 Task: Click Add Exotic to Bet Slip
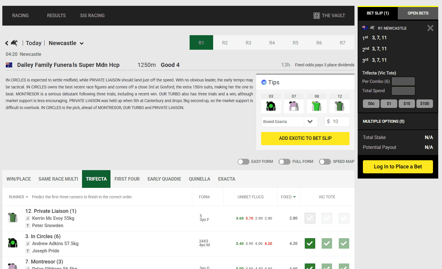(x=305, y=138)
